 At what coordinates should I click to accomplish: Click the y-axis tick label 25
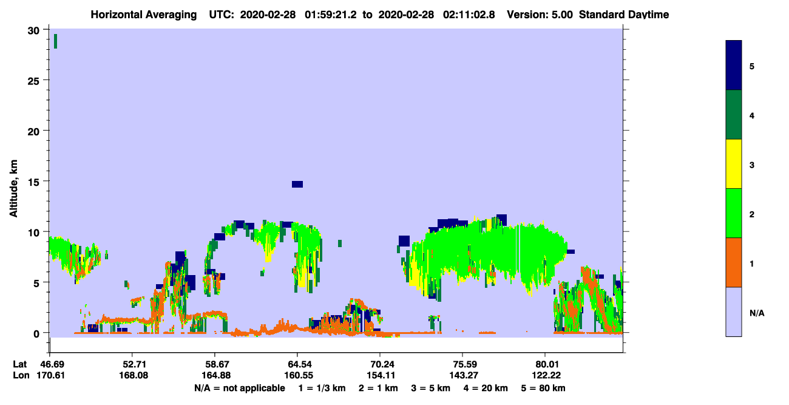coord(35,81)
